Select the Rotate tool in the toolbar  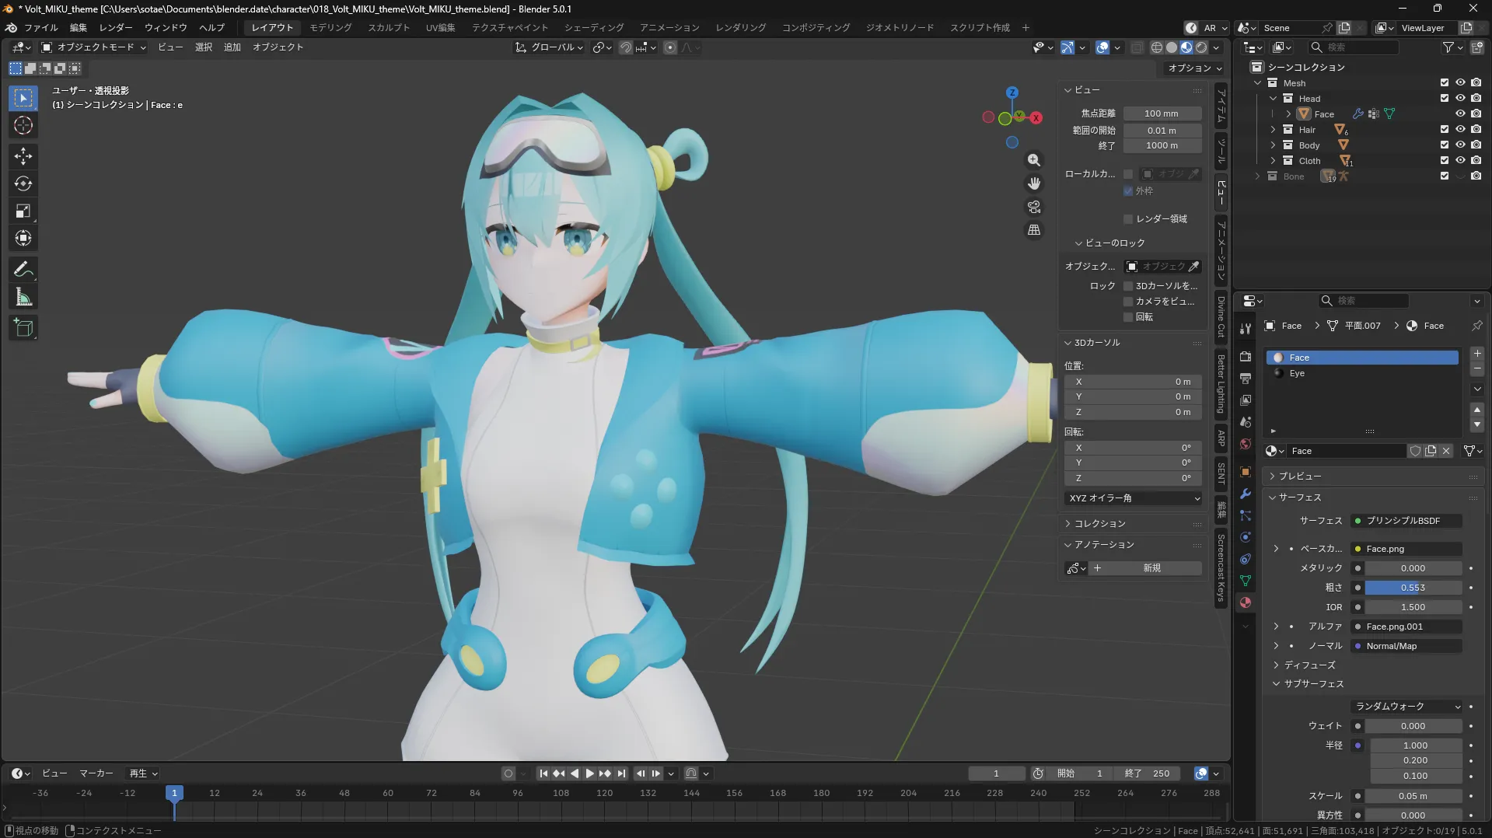pyautogui.click(x=23, y=183)
